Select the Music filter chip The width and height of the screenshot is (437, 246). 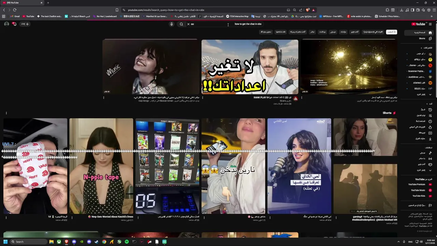[x=333, y=32]
